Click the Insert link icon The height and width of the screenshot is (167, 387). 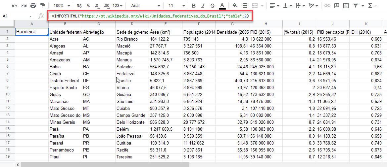[327, 5]
